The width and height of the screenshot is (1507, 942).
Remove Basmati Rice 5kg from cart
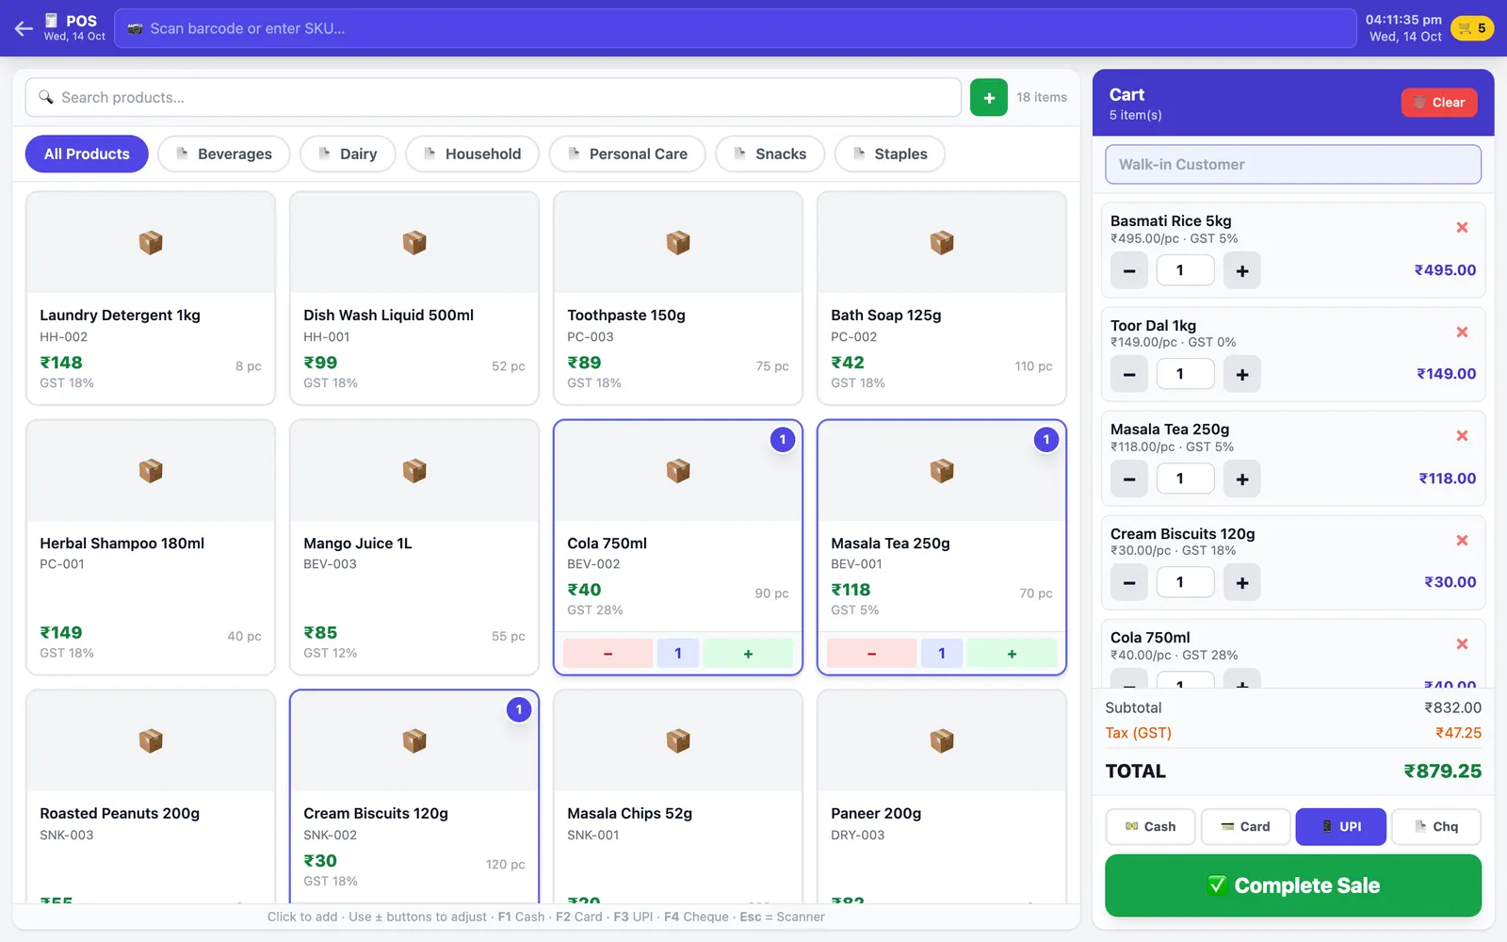[1462, 227]
